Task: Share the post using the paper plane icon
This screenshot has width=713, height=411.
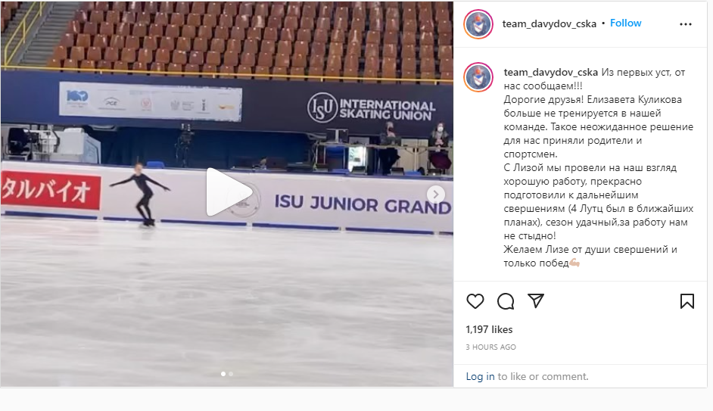Action: point(536,300)
